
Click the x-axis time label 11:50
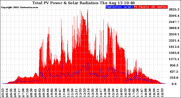[x=72, y=93]
